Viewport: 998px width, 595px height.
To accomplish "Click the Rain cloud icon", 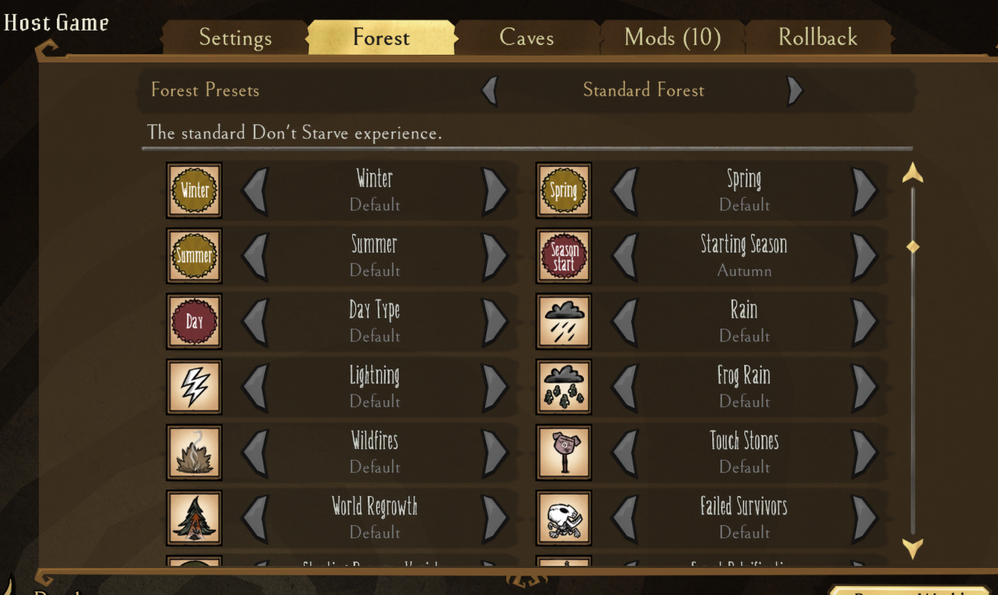I will pyautogui.click(x=564, y=321).
